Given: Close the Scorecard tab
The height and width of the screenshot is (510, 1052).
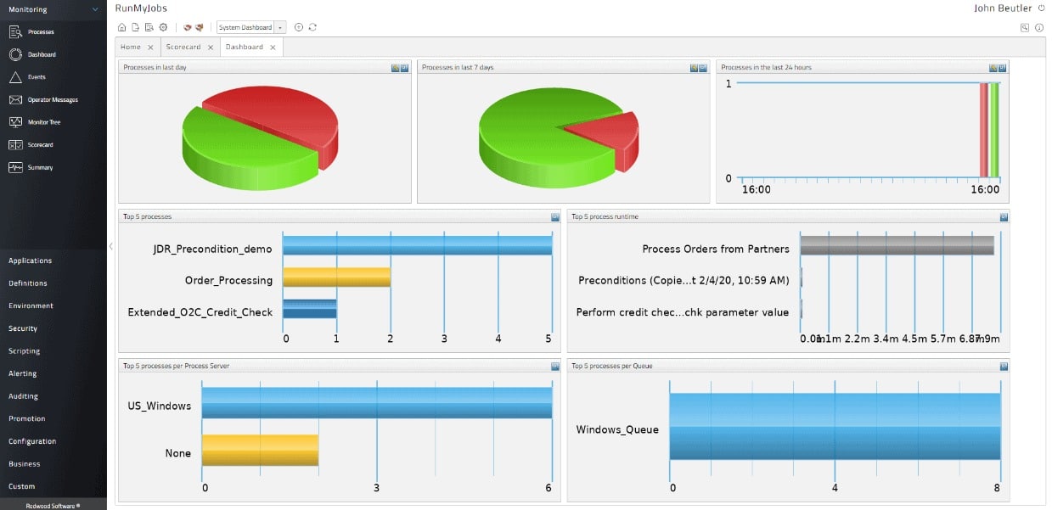Looking at the screenshot, I should 211,48.
